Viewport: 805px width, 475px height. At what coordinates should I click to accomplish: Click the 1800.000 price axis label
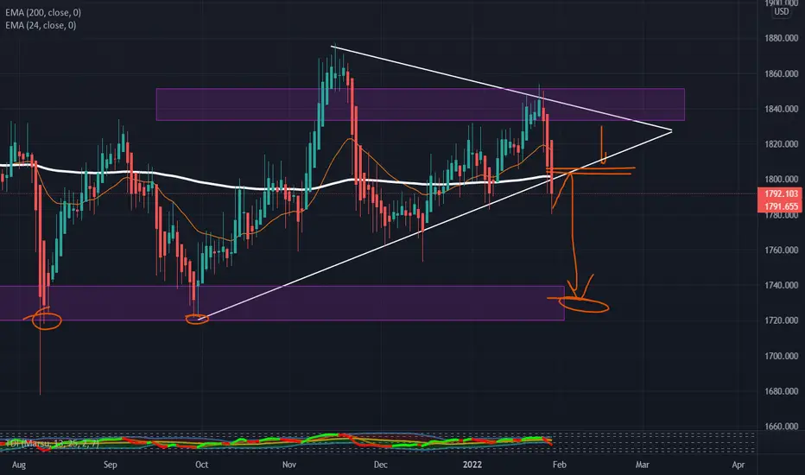pos(781,180)
